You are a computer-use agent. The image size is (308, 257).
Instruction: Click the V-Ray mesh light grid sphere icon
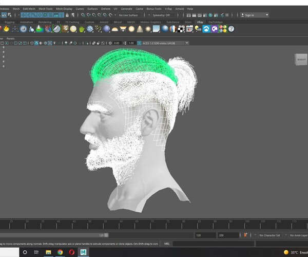click(73, 29)
